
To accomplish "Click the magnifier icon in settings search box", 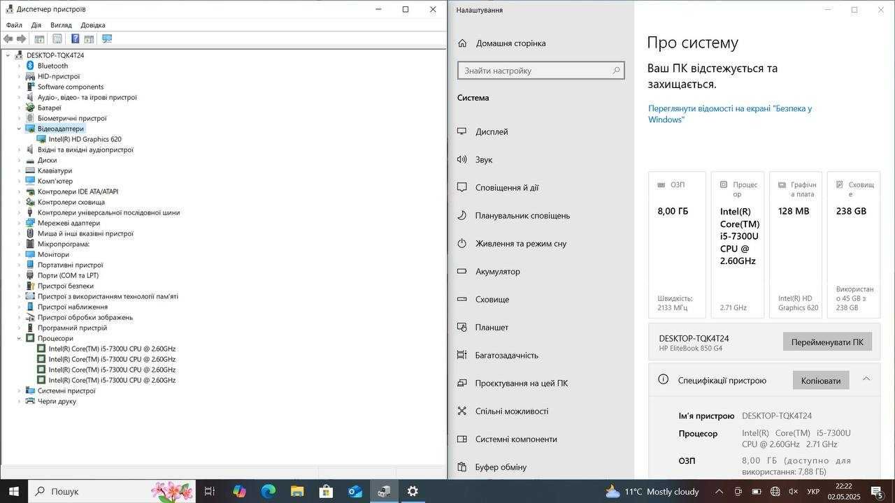I will click(616, 71).
